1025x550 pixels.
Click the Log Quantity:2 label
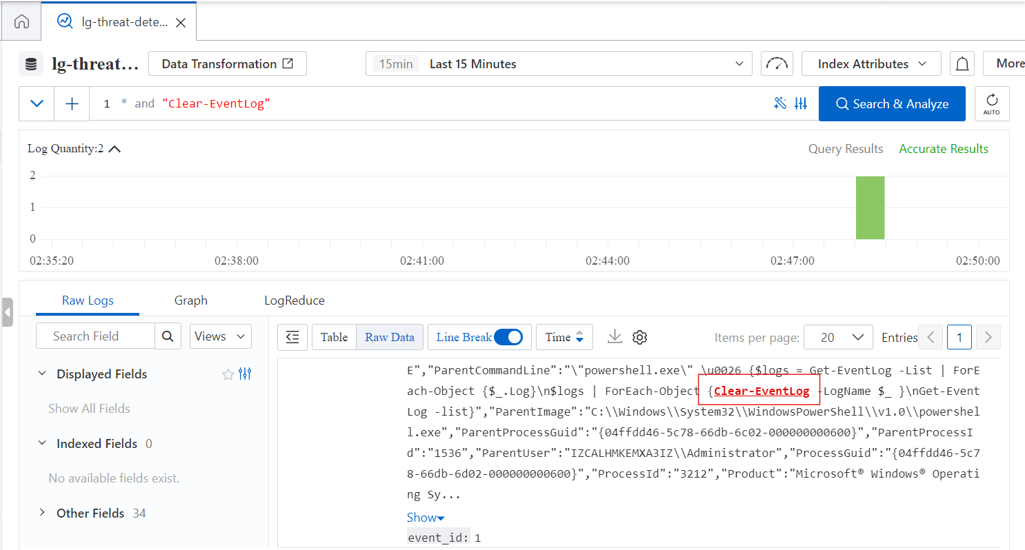(x=66, y=148)
